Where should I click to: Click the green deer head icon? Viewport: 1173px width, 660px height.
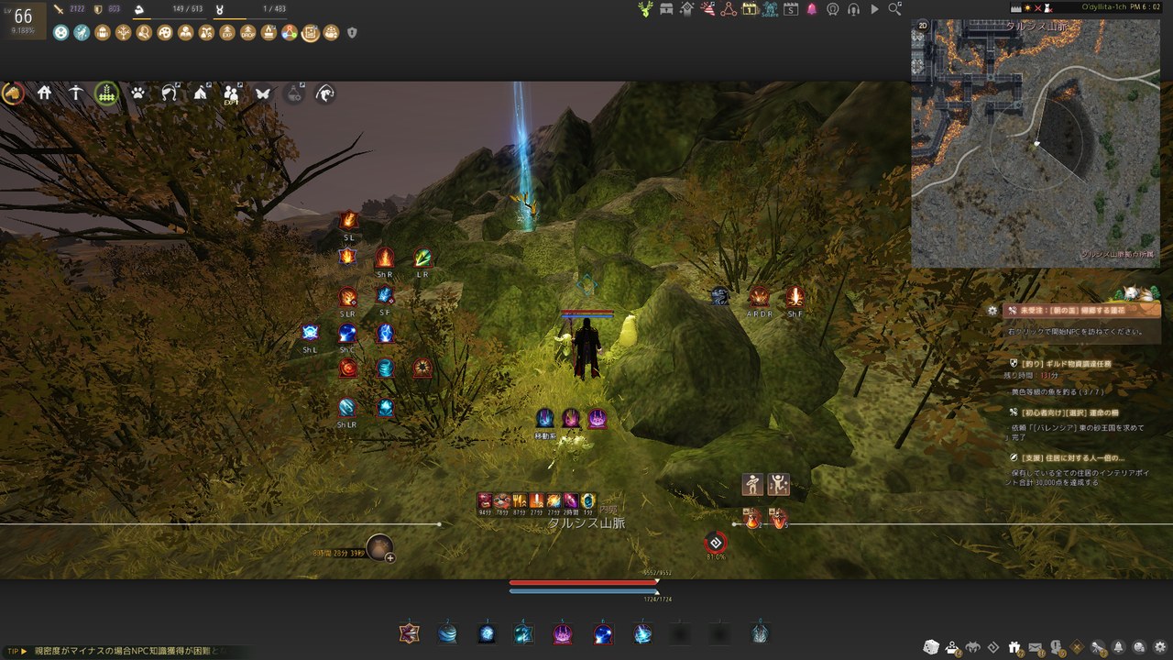pos(646,9)
